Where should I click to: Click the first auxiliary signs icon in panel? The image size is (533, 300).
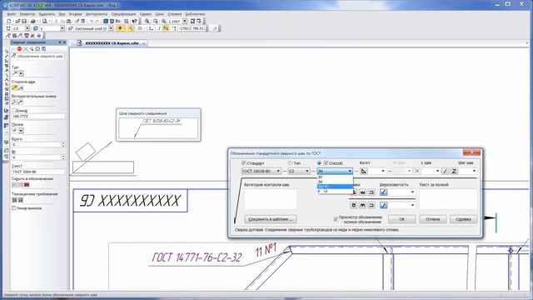coord(15,102)
